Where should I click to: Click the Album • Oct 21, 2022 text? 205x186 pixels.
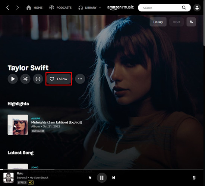click(45, 126)
